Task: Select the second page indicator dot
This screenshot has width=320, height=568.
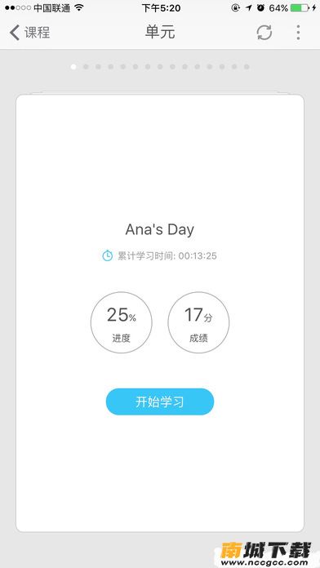Action: click(86, 67)
